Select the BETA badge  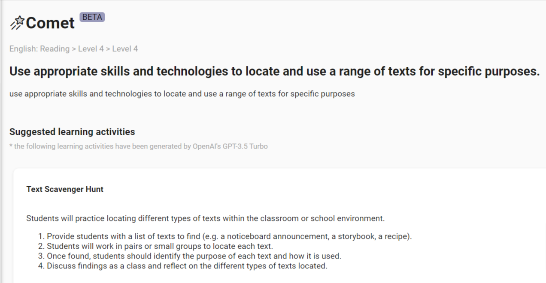click(92, 17)
